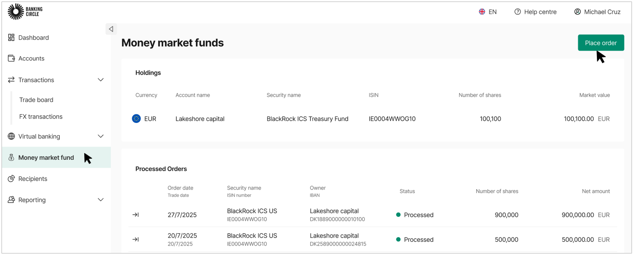Click the user profile icon
The width and height of the screenshot is (633, 255).
click(577, 12)
